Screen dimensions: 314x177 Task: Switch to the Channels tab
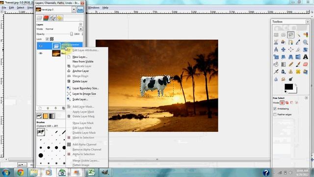[x=46, y=18]
